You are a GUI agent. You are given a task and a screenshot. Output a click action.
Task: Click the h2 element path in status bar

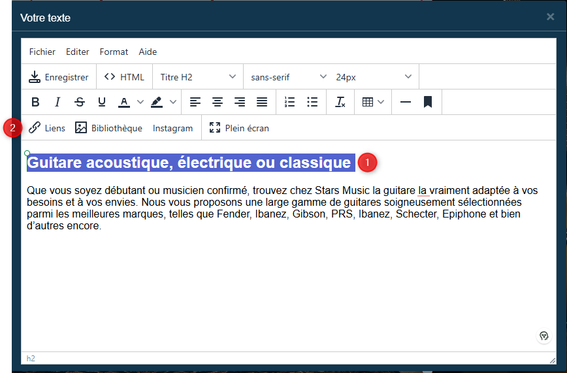point(31,359)
